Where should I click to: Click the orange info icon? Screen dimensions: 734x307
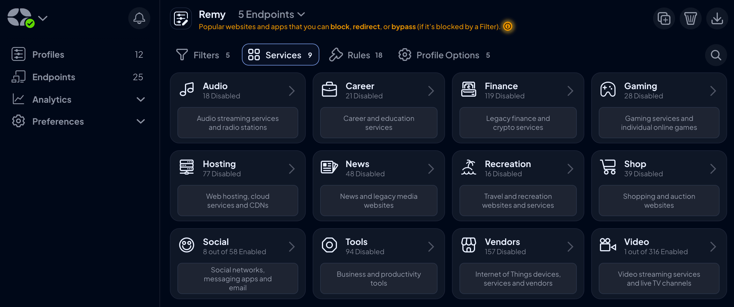pyautogui.click(x=508, y=26)
